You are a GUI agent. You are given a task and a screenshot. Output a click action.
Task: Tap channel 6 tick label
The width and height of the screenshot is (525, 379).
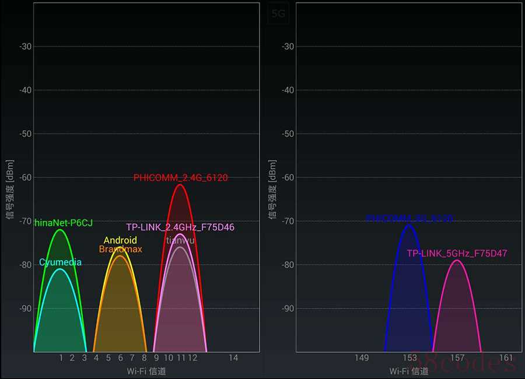tap(121, 358)
